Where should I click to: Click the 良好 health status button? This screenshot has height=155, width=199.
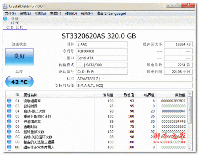click(x=20, y=57)
